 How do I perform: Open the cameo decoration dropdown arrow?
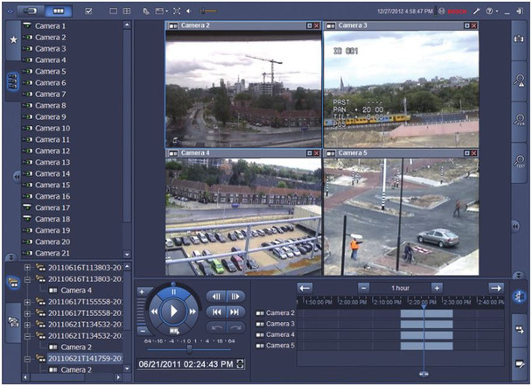(167, 11)
